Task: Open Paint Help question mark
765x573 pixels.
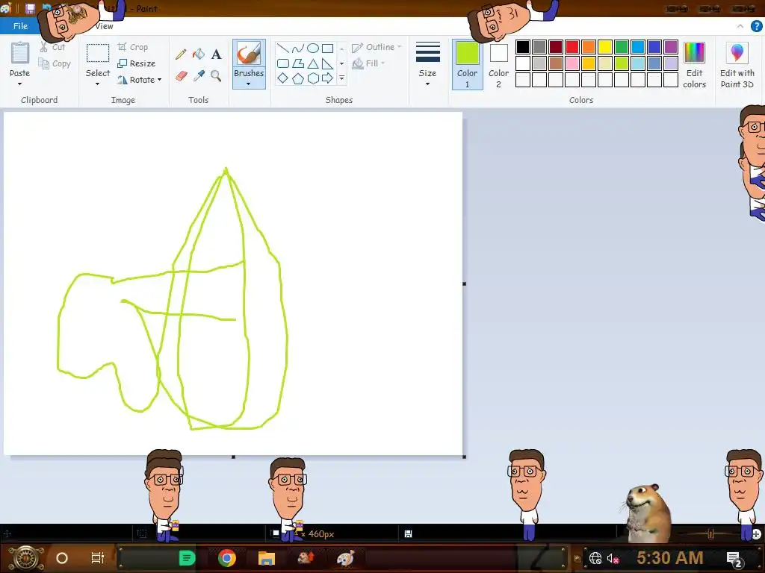Action: click(756, 26)
